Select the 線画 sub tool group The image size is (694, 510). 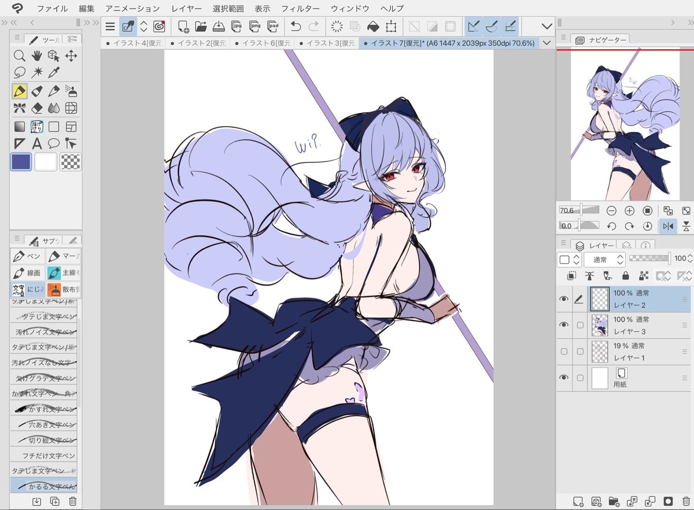point(27,272)
